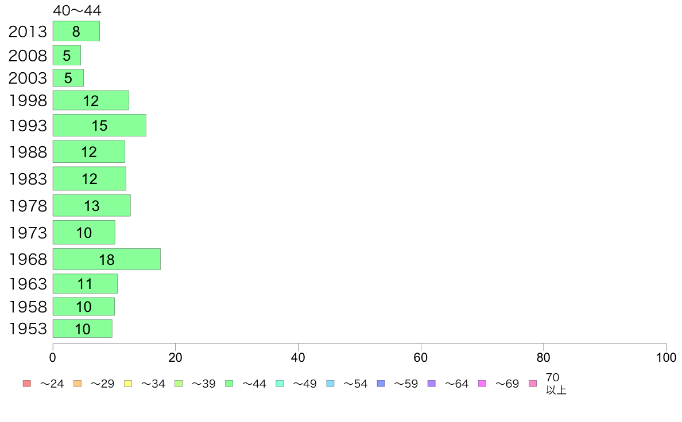Select the 1993 bar showing 15
This screenshot has width=682, height=422.
(100, 125)
